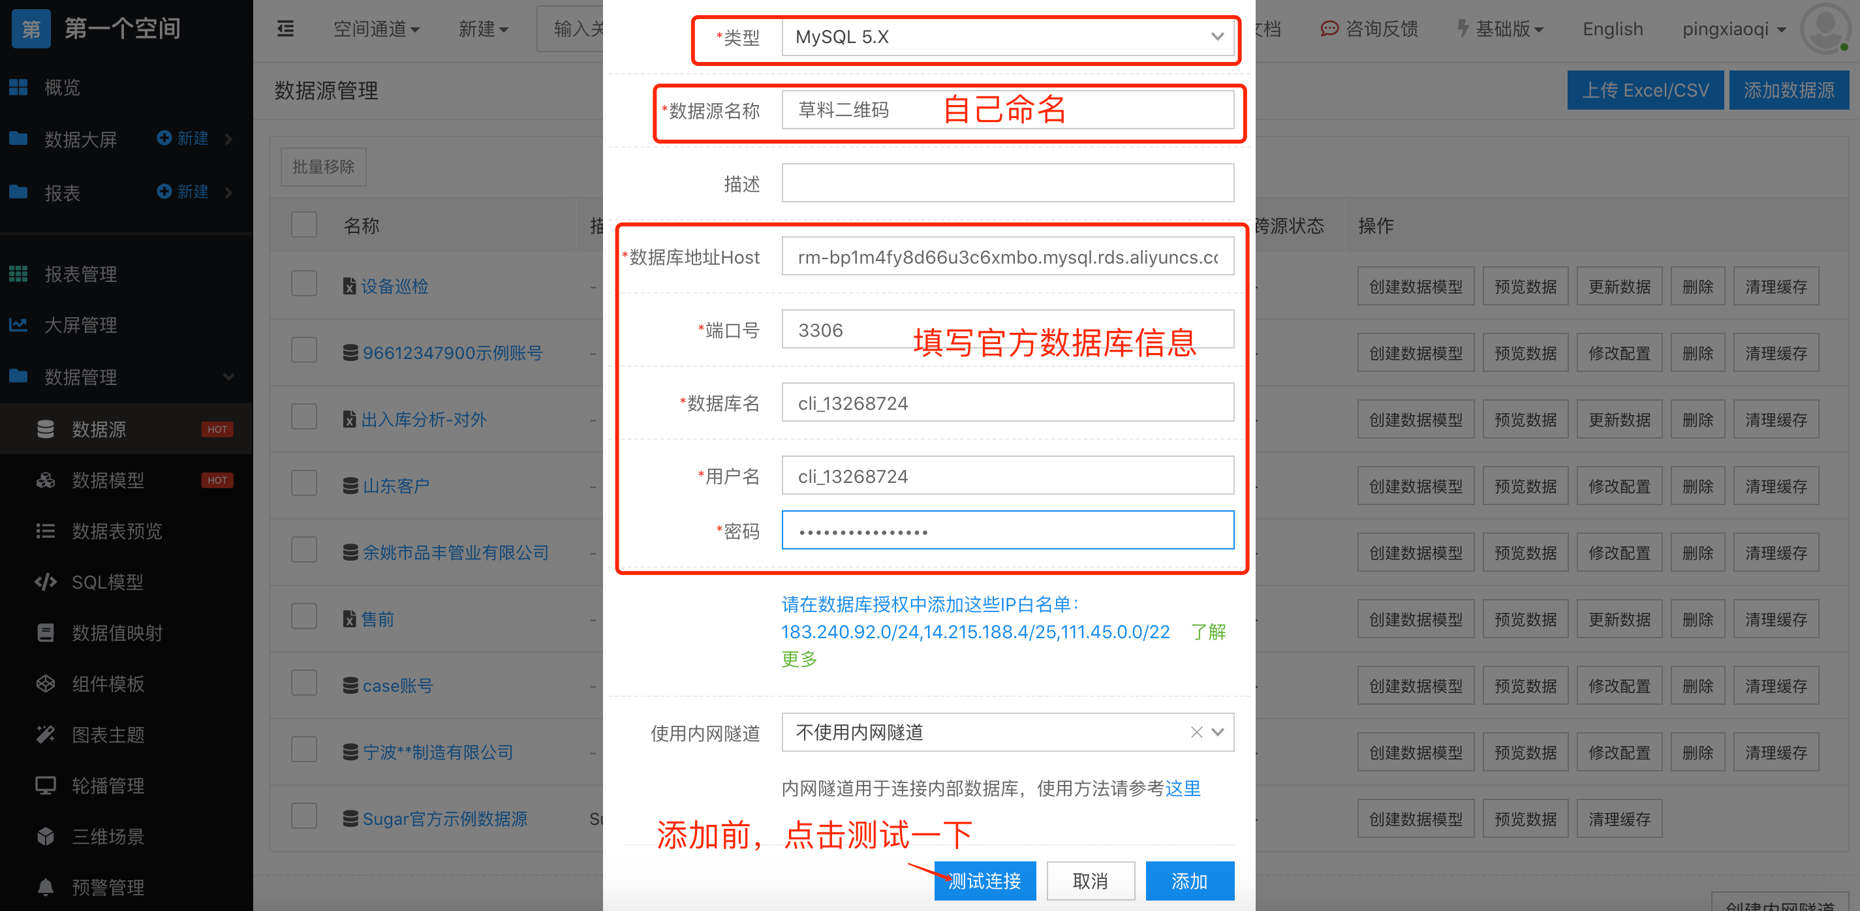This screenshot has height=911, width=1860.
Task: Click the 描述 input field
Action: click(x=1007, y=183)
